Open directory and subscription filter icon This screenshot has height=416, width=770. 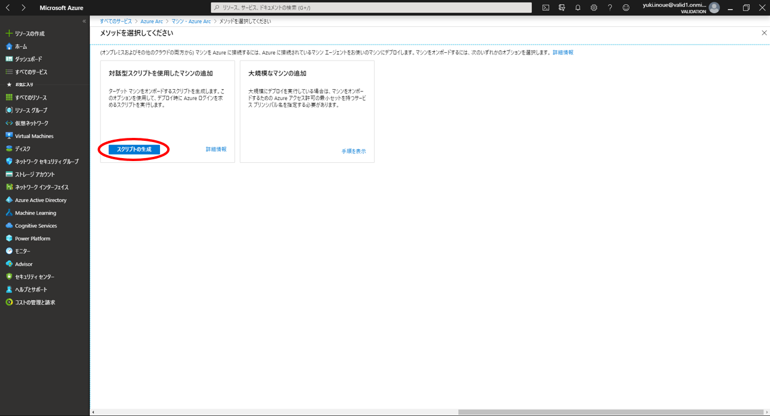click(x=562, y=8)
